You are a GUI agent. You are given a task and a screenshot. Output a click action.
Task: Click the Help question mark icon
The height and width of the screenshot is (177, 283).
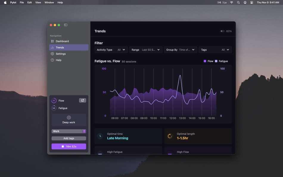tap(52, 60)
